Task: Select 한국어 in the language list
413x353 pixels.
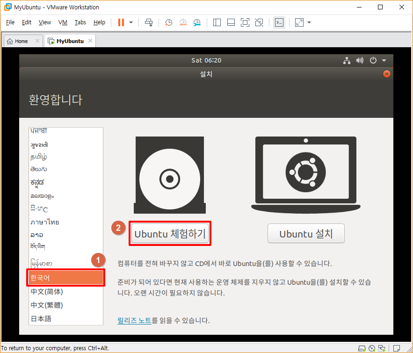Action: [x=66, y=278]
